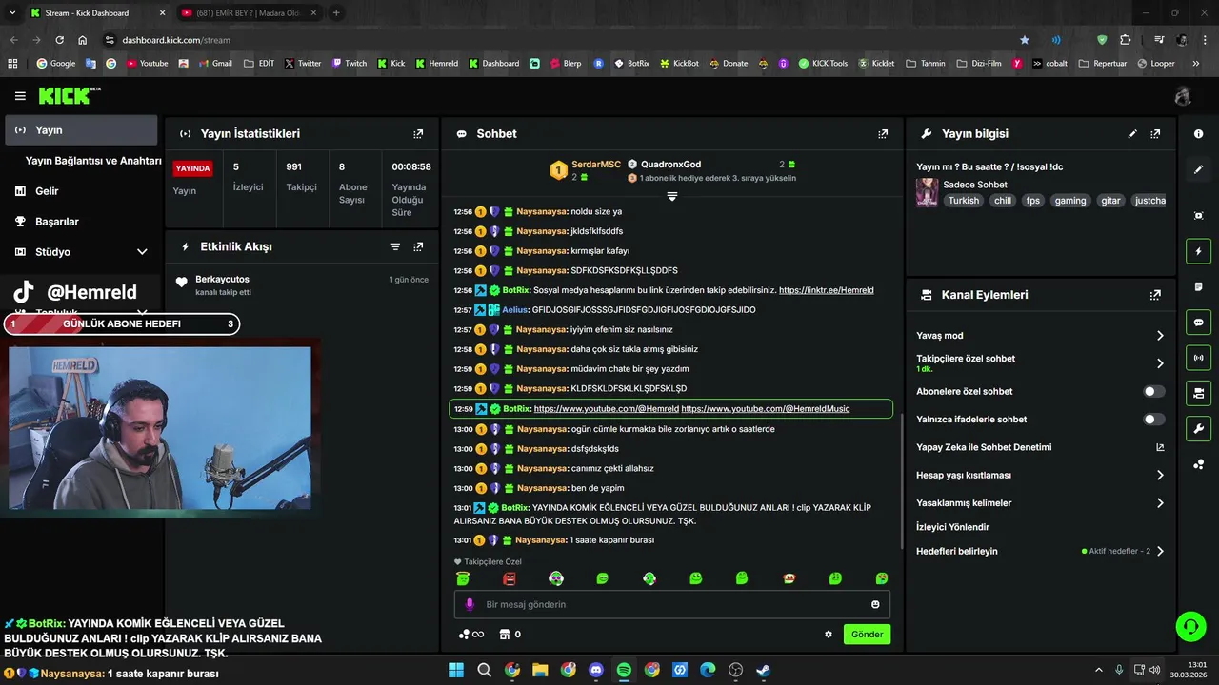Edit stream info with the pencil icon in Yayın bilgisi

click(x=1132, y=134)
